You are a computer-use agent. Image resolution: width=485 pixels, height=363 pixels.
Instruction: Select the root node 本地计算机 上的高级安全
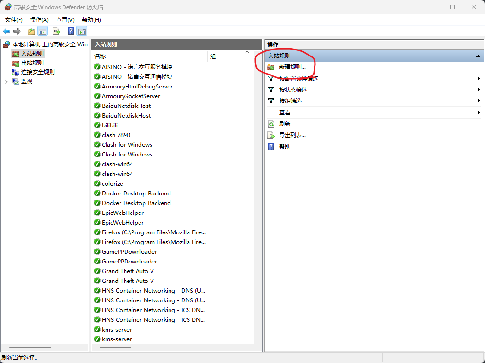point(50,44)
